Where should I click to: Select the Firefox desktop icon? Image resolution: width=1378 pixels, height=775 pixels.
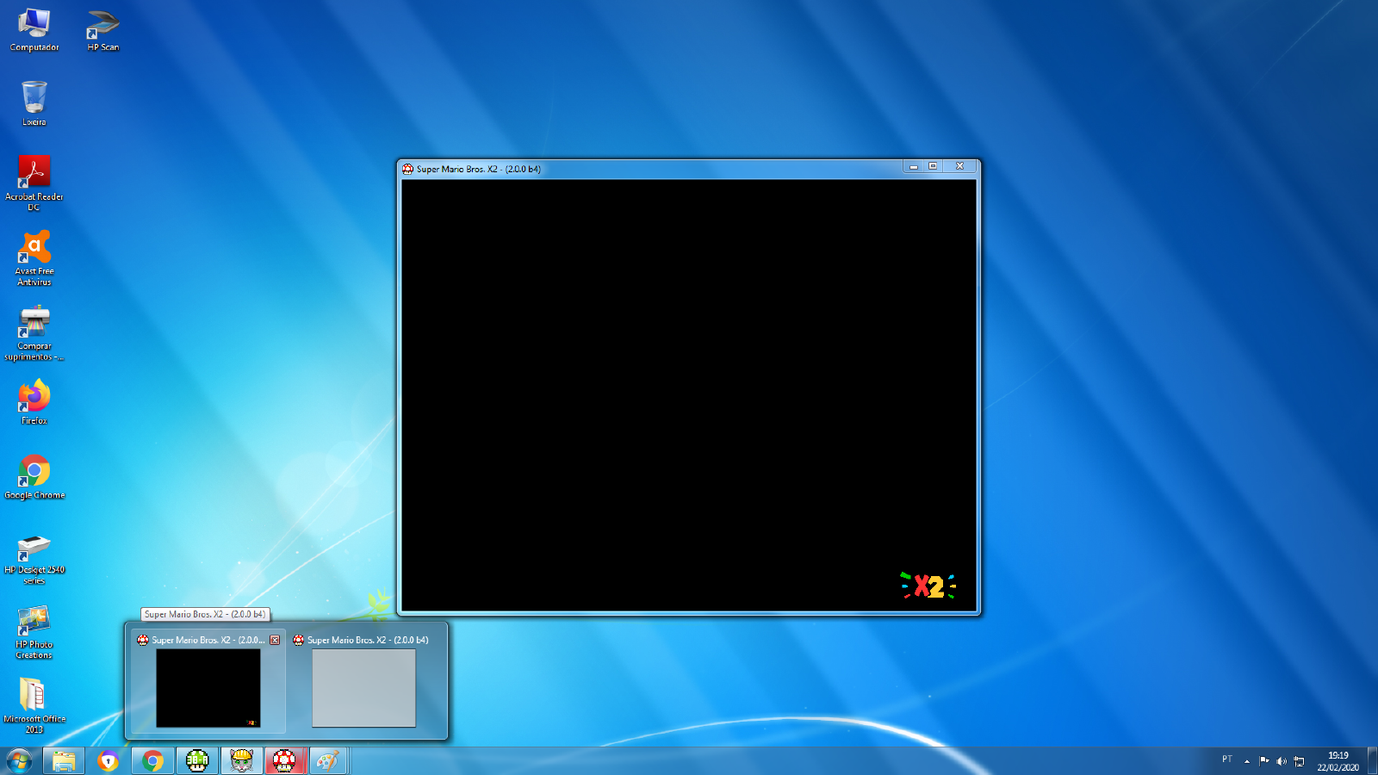(x=34, y=402)
